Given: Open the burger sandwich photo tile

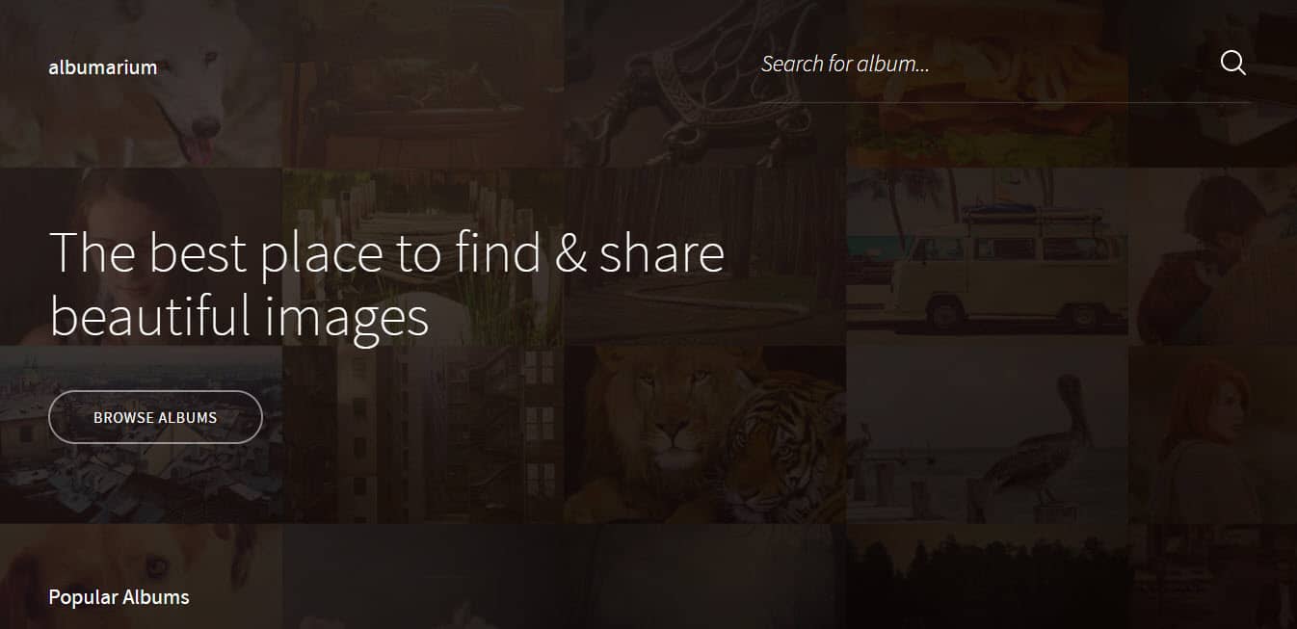Looking at the screenshot, I should pos(987,84).
